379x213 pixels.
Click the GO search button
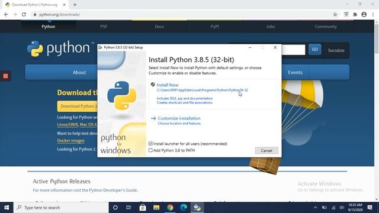click(314, 49)
